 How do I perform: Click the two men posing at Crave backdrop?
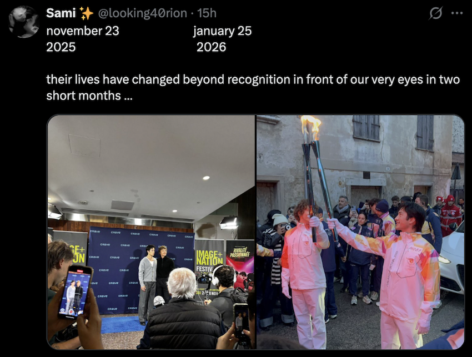click(156, 284)
